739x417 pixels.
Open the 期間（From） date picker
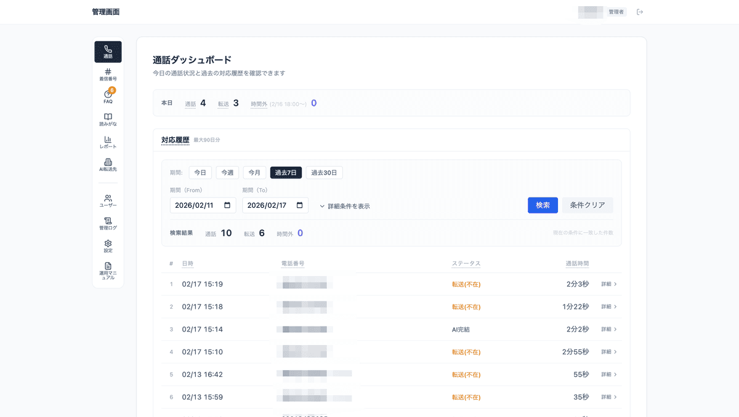[x=203, y=205]
